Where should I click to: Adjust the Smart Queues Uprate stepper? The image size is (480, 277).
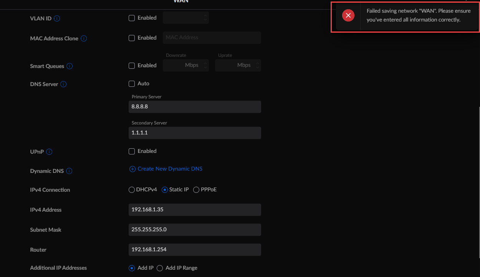coord(257,65)
